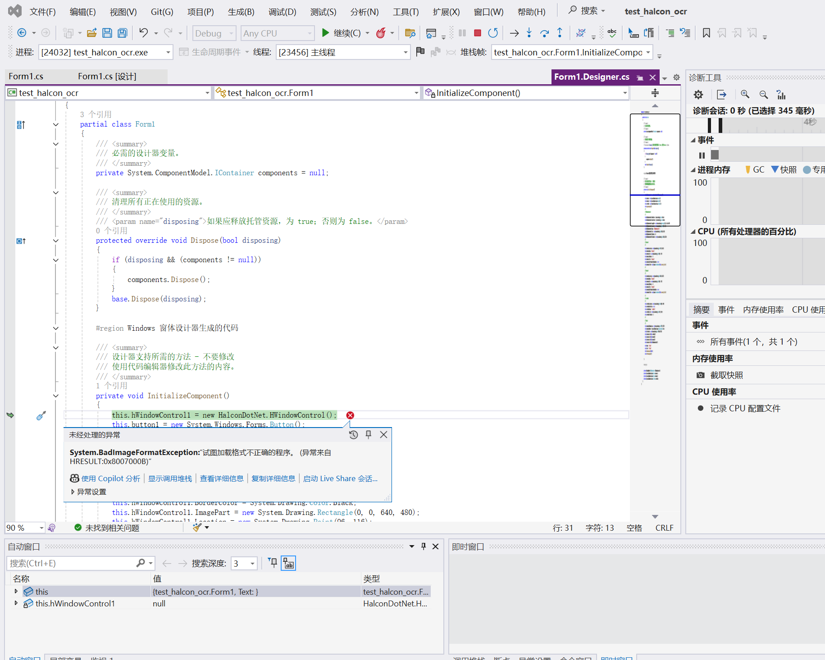825x660 pixels.
Task: Click the thread flag icon
Action: (420, 52)
